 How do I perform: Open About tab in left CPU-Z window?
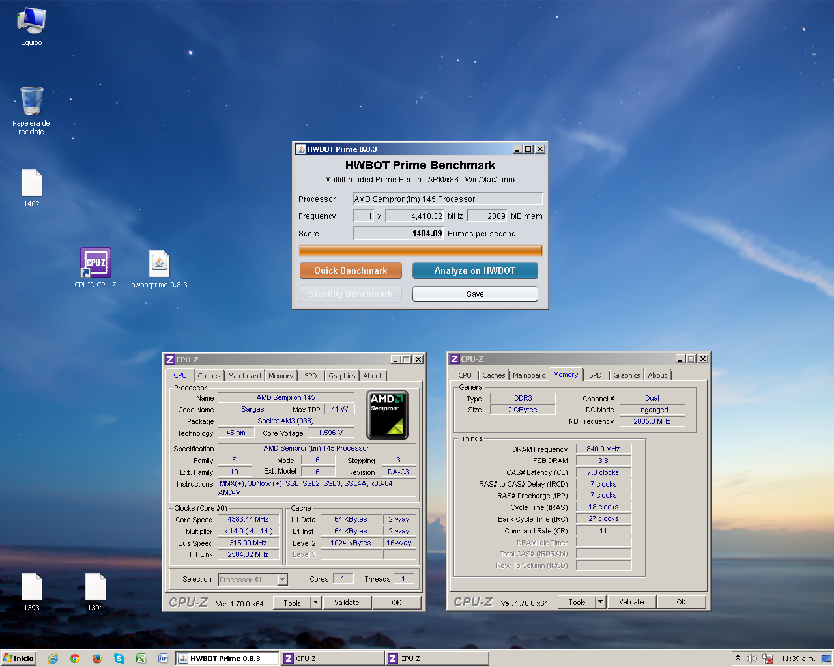click(x=373, y=376)
